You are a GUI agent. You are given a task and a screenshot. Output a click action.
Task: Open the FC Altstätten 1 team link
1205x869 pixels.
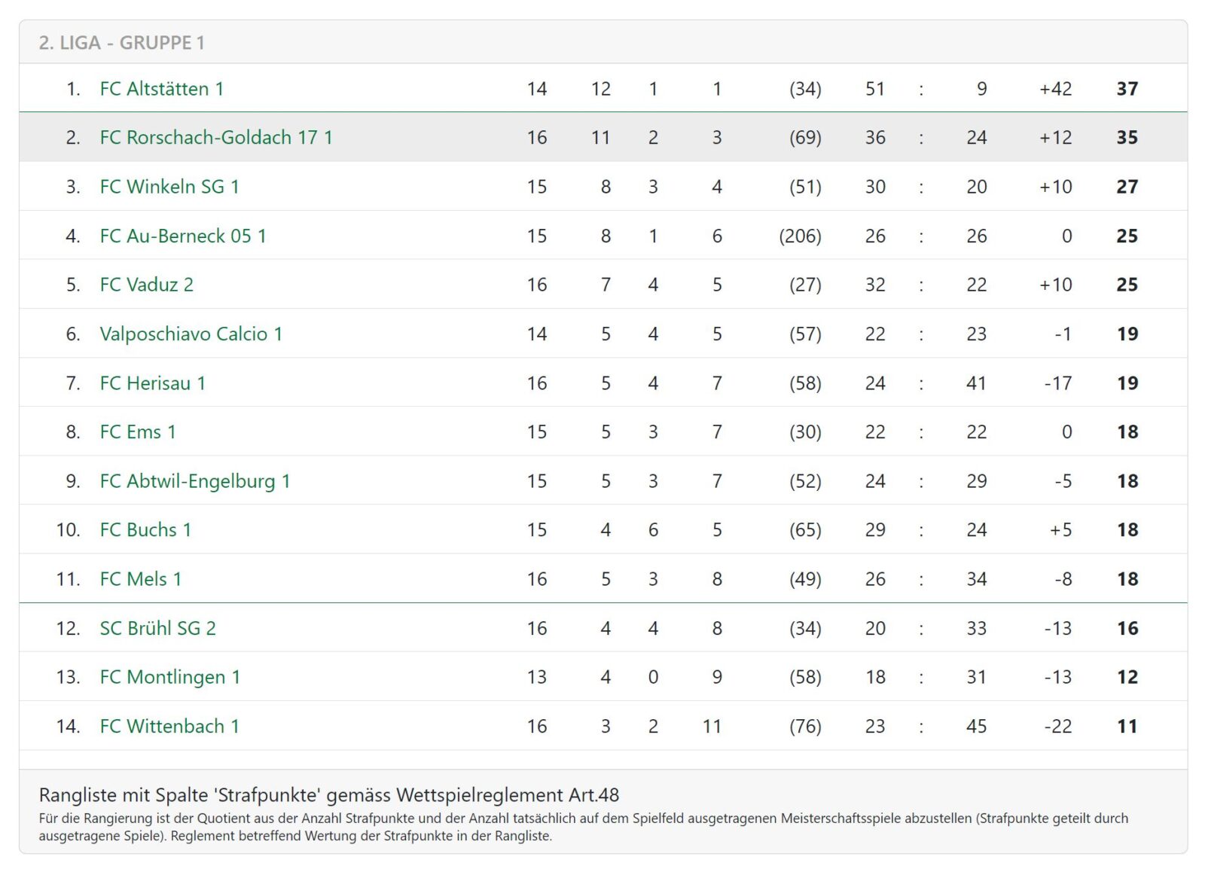(161, 89)
